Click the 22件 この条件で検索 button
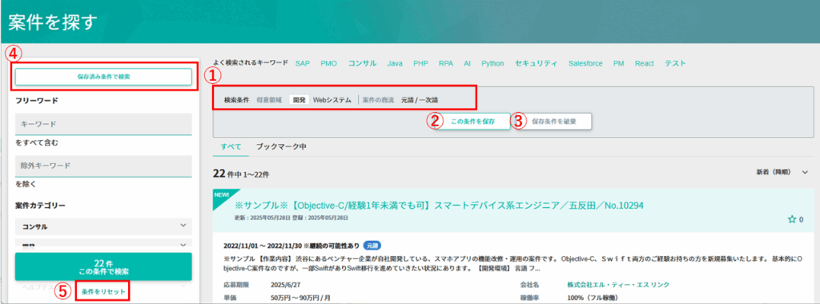This screenshot has height=304, width=820. pos(103,266)
